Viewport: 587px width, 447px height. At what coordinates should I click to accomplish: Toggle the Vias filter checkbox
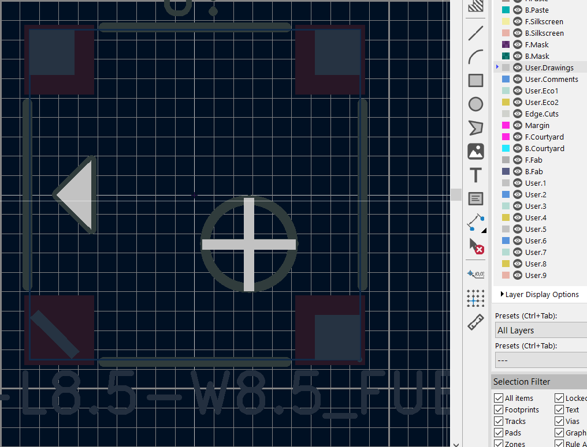559,421
